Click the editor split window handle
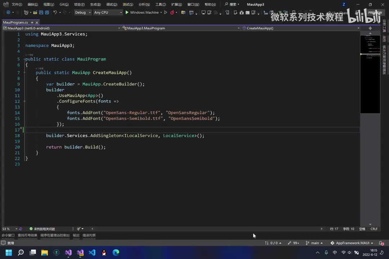The image size is (389, 259). (x=370, y=28)
